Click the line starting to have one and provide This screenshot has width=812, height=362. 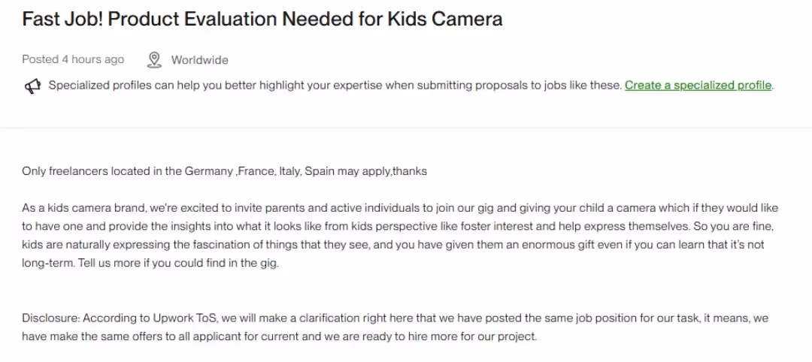(x=398, y=227)
